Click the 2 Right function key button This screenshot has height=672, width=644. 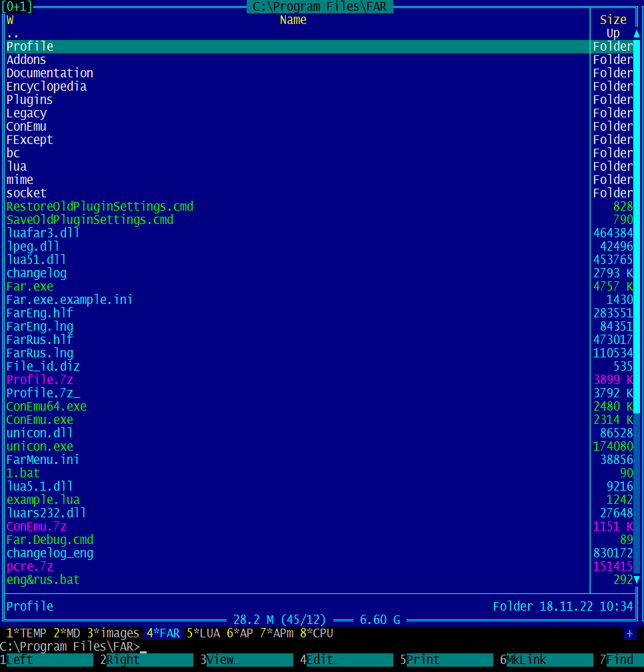147,659
